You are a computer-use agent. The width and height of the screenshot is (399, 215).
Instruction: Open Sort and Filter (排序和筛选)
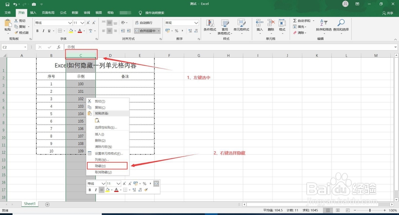(x=324, y=25)
